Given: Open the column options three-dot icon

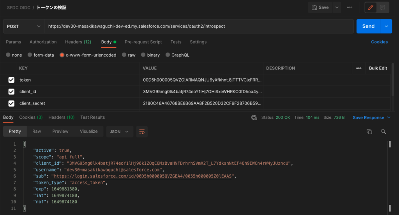Looking at the screenshot, I should point(358,68).
